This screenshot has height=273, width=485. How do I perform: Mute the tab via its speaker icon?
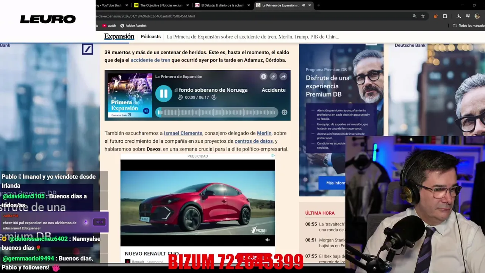coord(303,5)
